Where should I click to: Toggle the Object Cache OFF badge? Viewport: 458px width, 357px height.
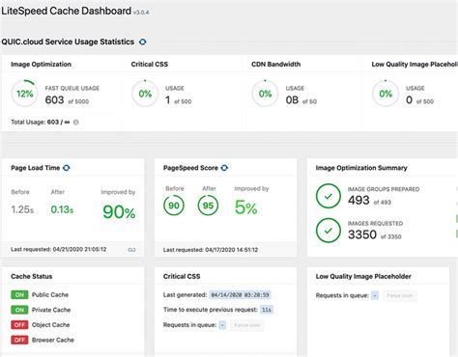(19, 325)
